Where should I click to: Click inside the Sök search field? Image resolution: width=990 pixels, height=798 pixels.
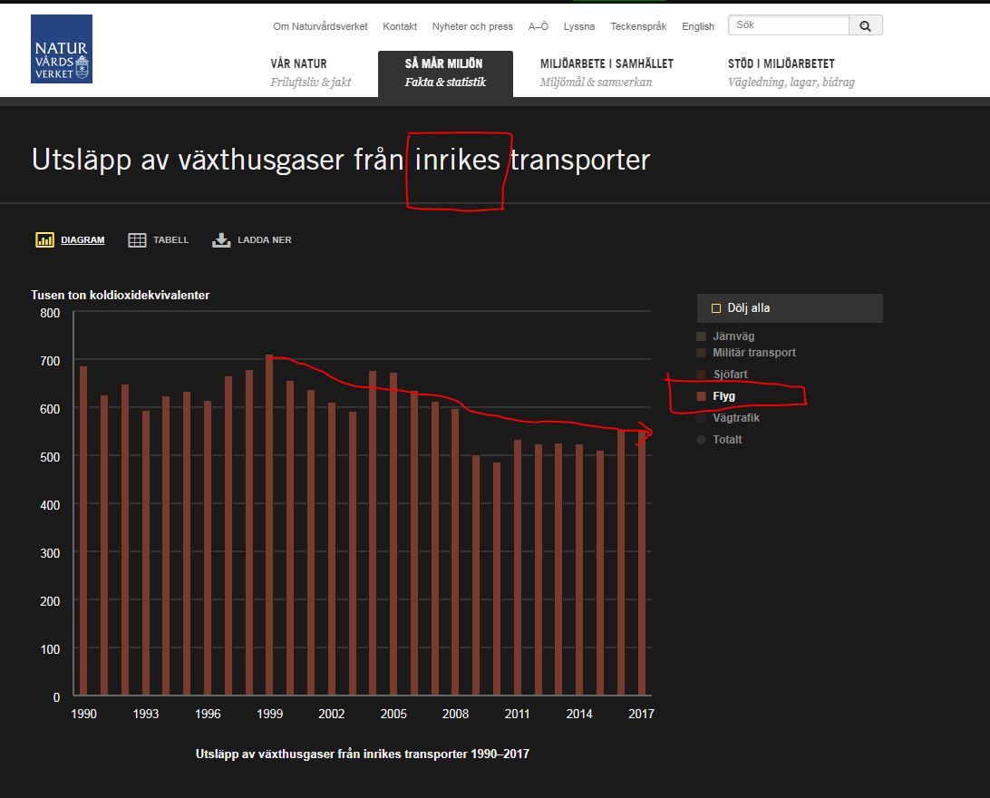coord(788,25)
